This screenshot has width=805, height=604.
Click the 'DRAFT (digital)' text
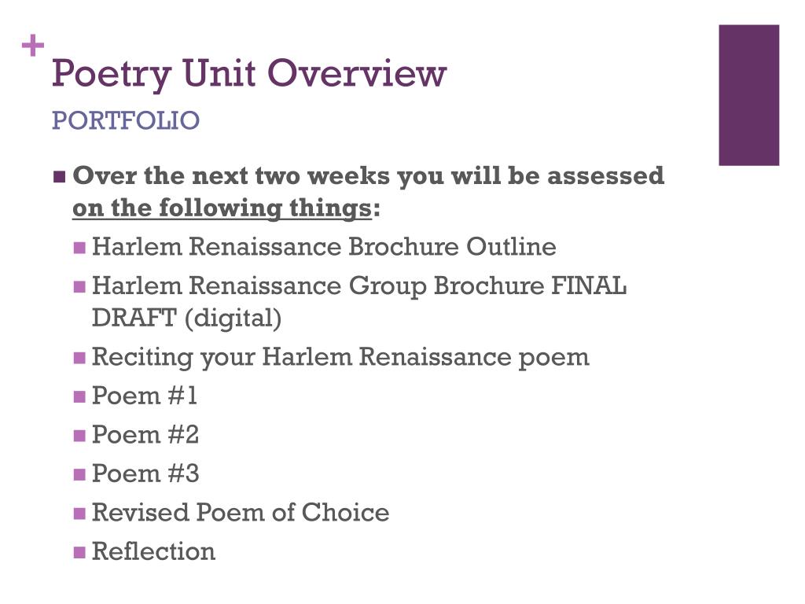(x=186, y=318)
